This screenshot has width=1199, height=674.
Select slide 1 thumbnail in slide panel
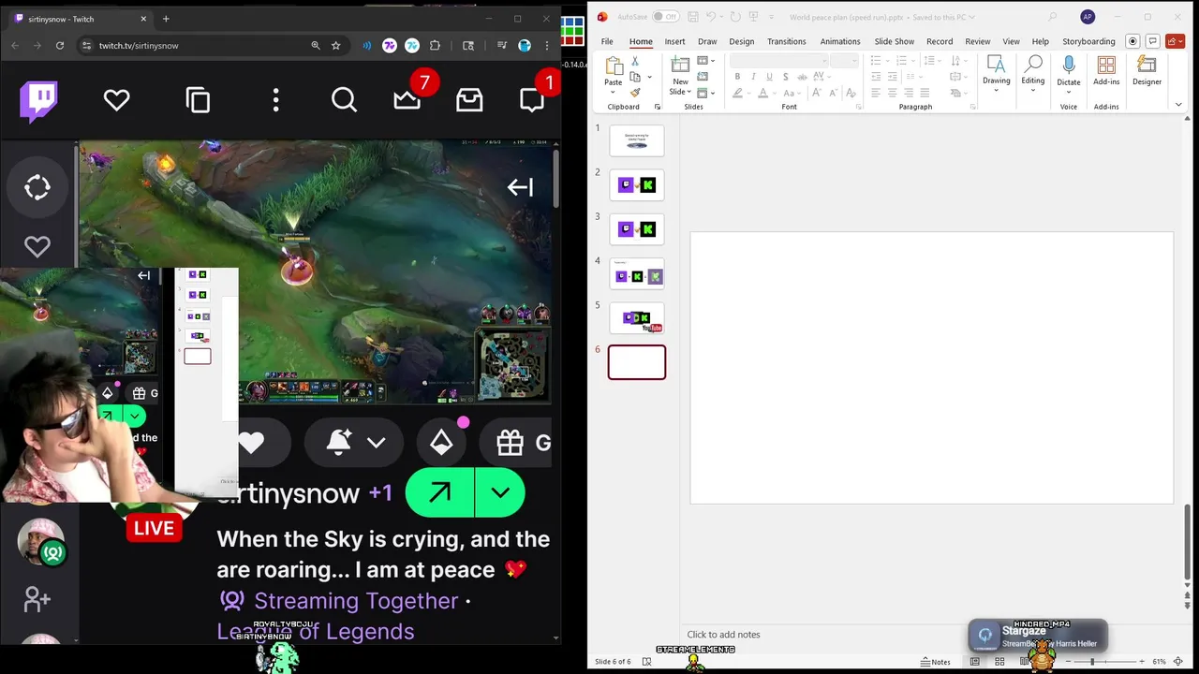tap(637, 140)
